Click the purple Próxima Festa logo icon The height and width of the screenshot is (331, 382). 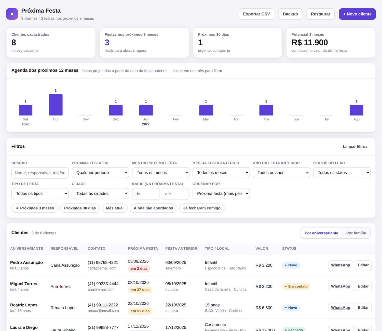coord(12,14)
